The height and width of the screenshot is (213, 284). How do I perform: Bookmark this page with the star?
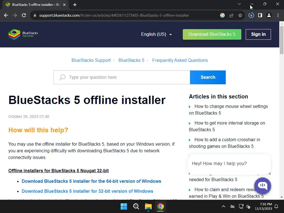click(x=240, y=16)
